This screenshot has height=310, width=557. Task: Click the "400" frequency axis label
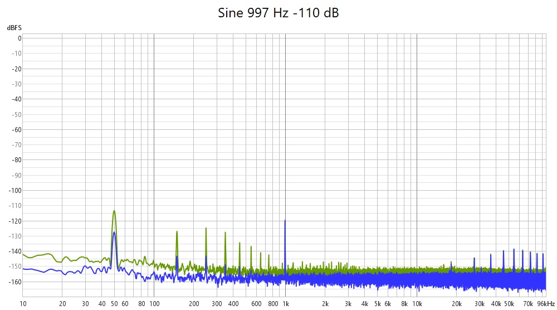(233, 304)
